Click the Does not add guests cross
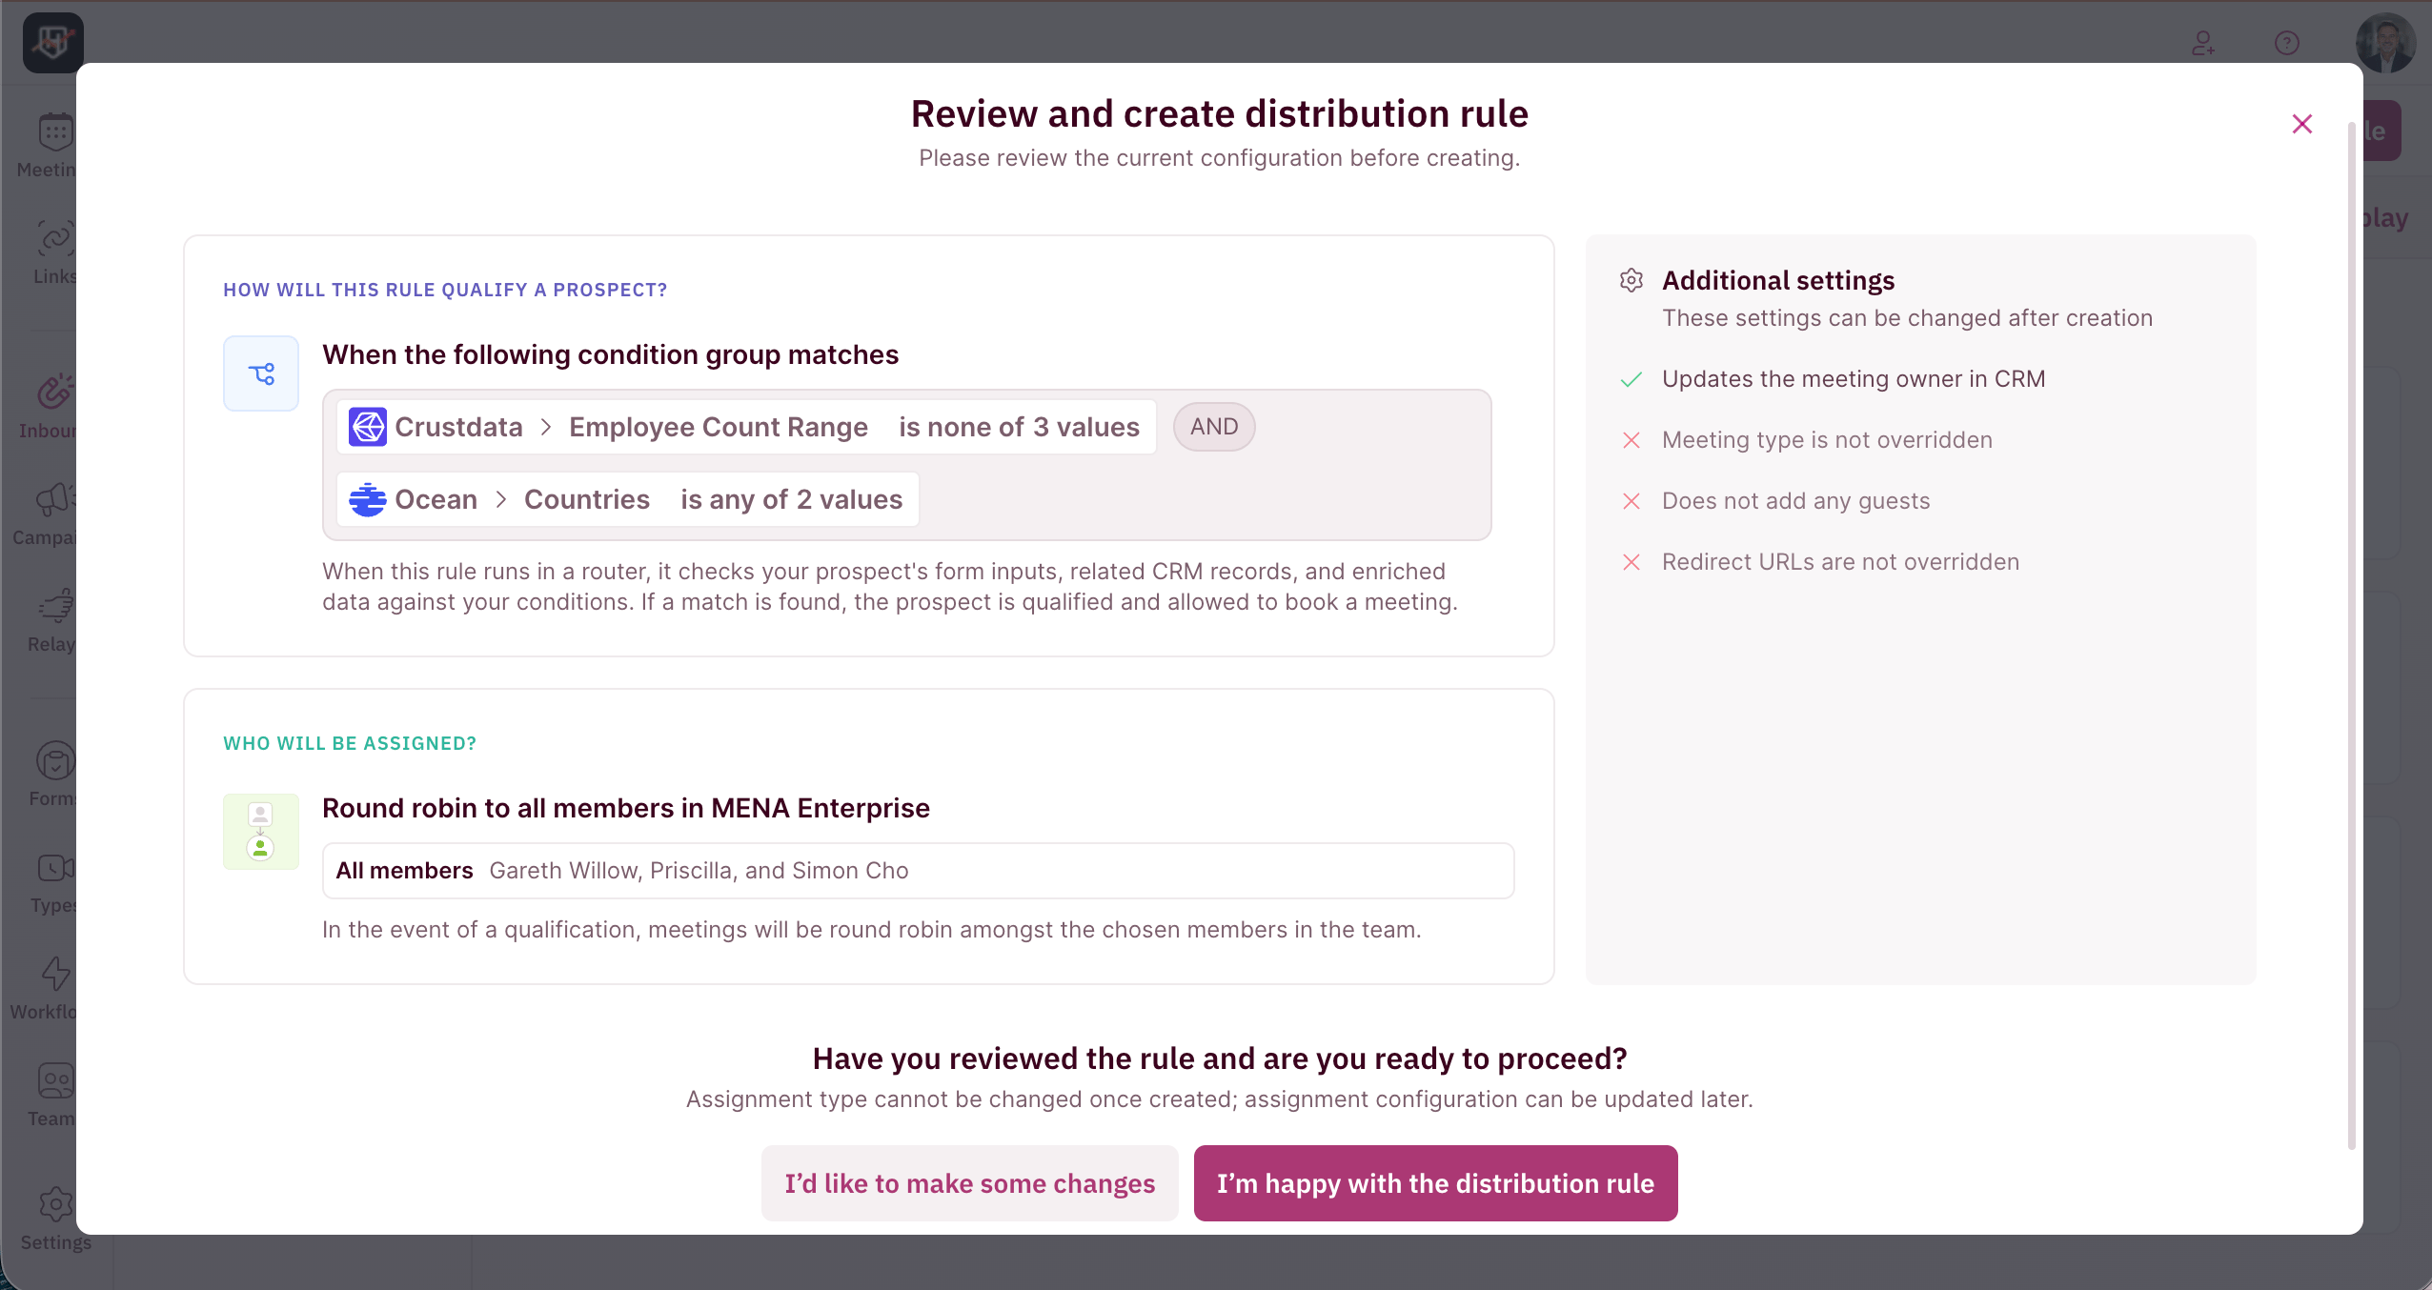2432x1290 pixels. 1631,501
